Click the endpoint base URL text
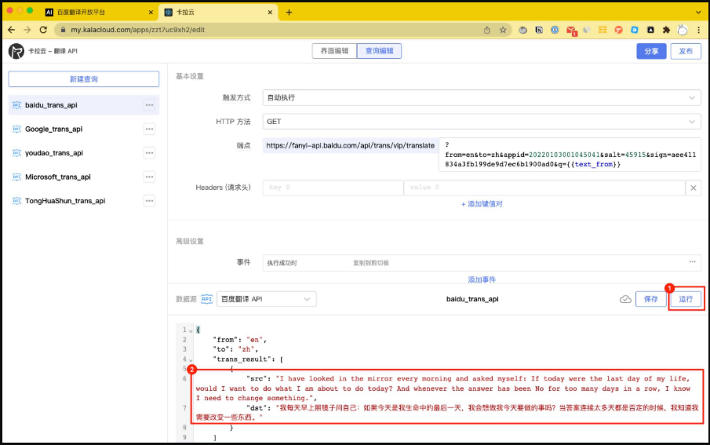The image size is (710, 445). [x=350, y=145]
